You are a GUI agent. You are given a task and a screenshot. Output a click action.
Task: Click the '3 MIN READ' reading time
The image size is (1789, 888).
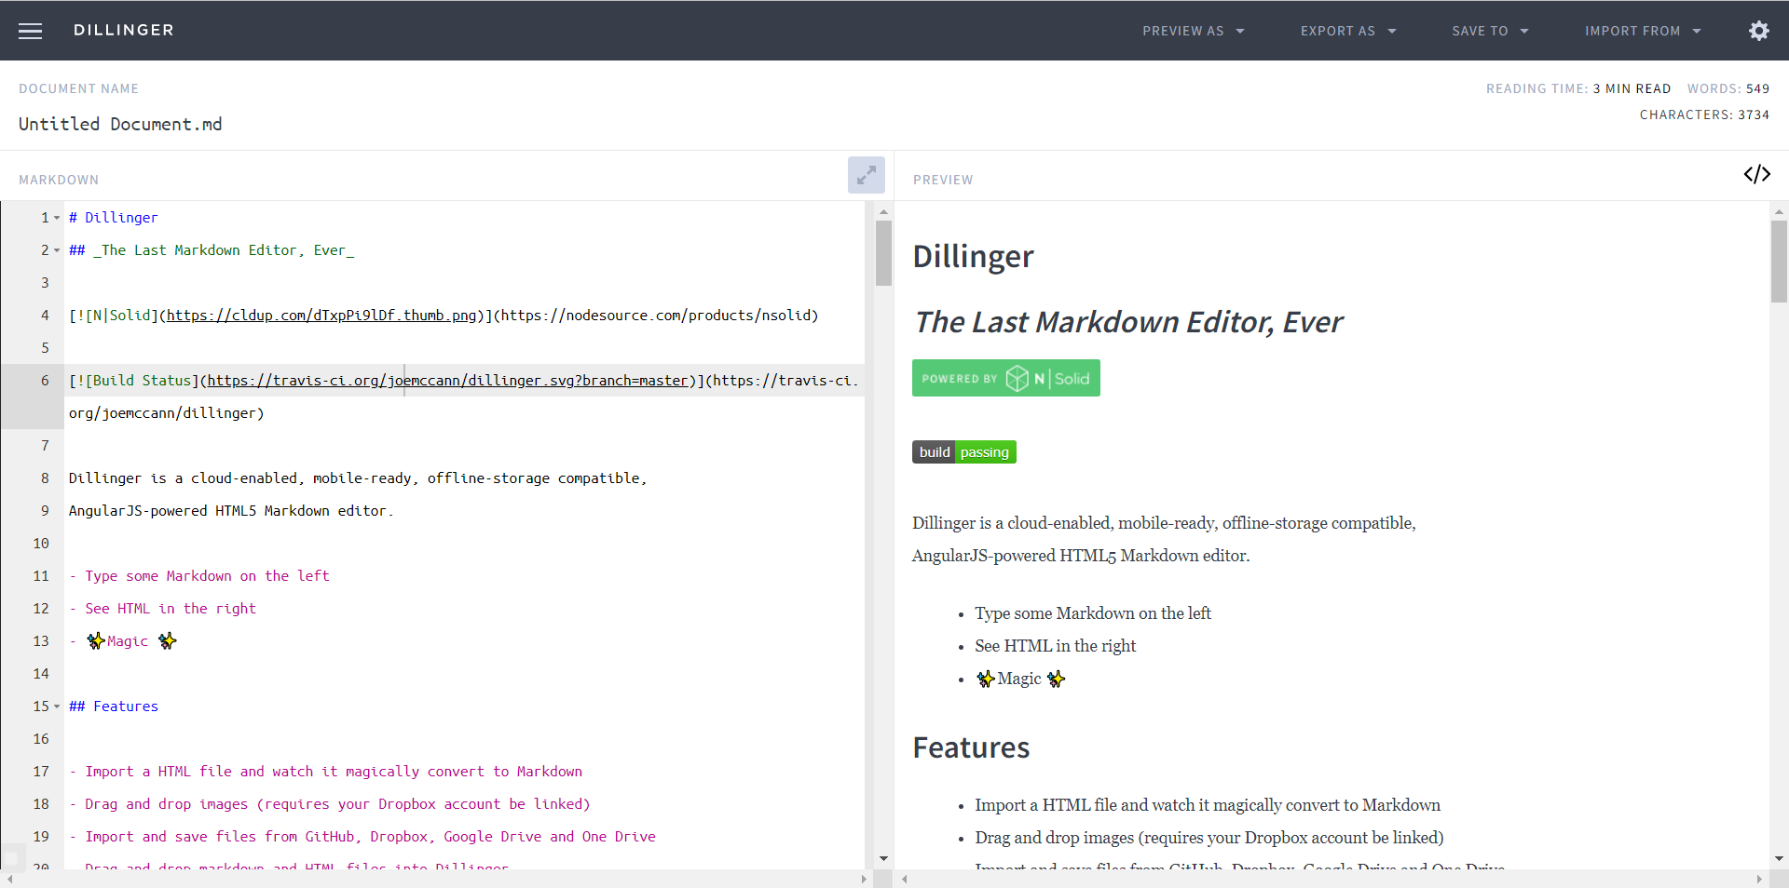click(1632, 88)
